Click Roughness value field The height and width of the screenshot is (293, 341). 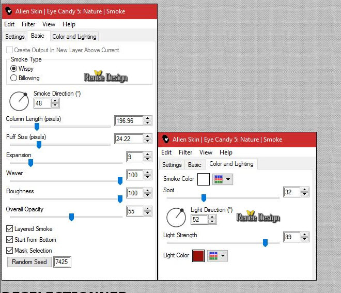[135, 193]
